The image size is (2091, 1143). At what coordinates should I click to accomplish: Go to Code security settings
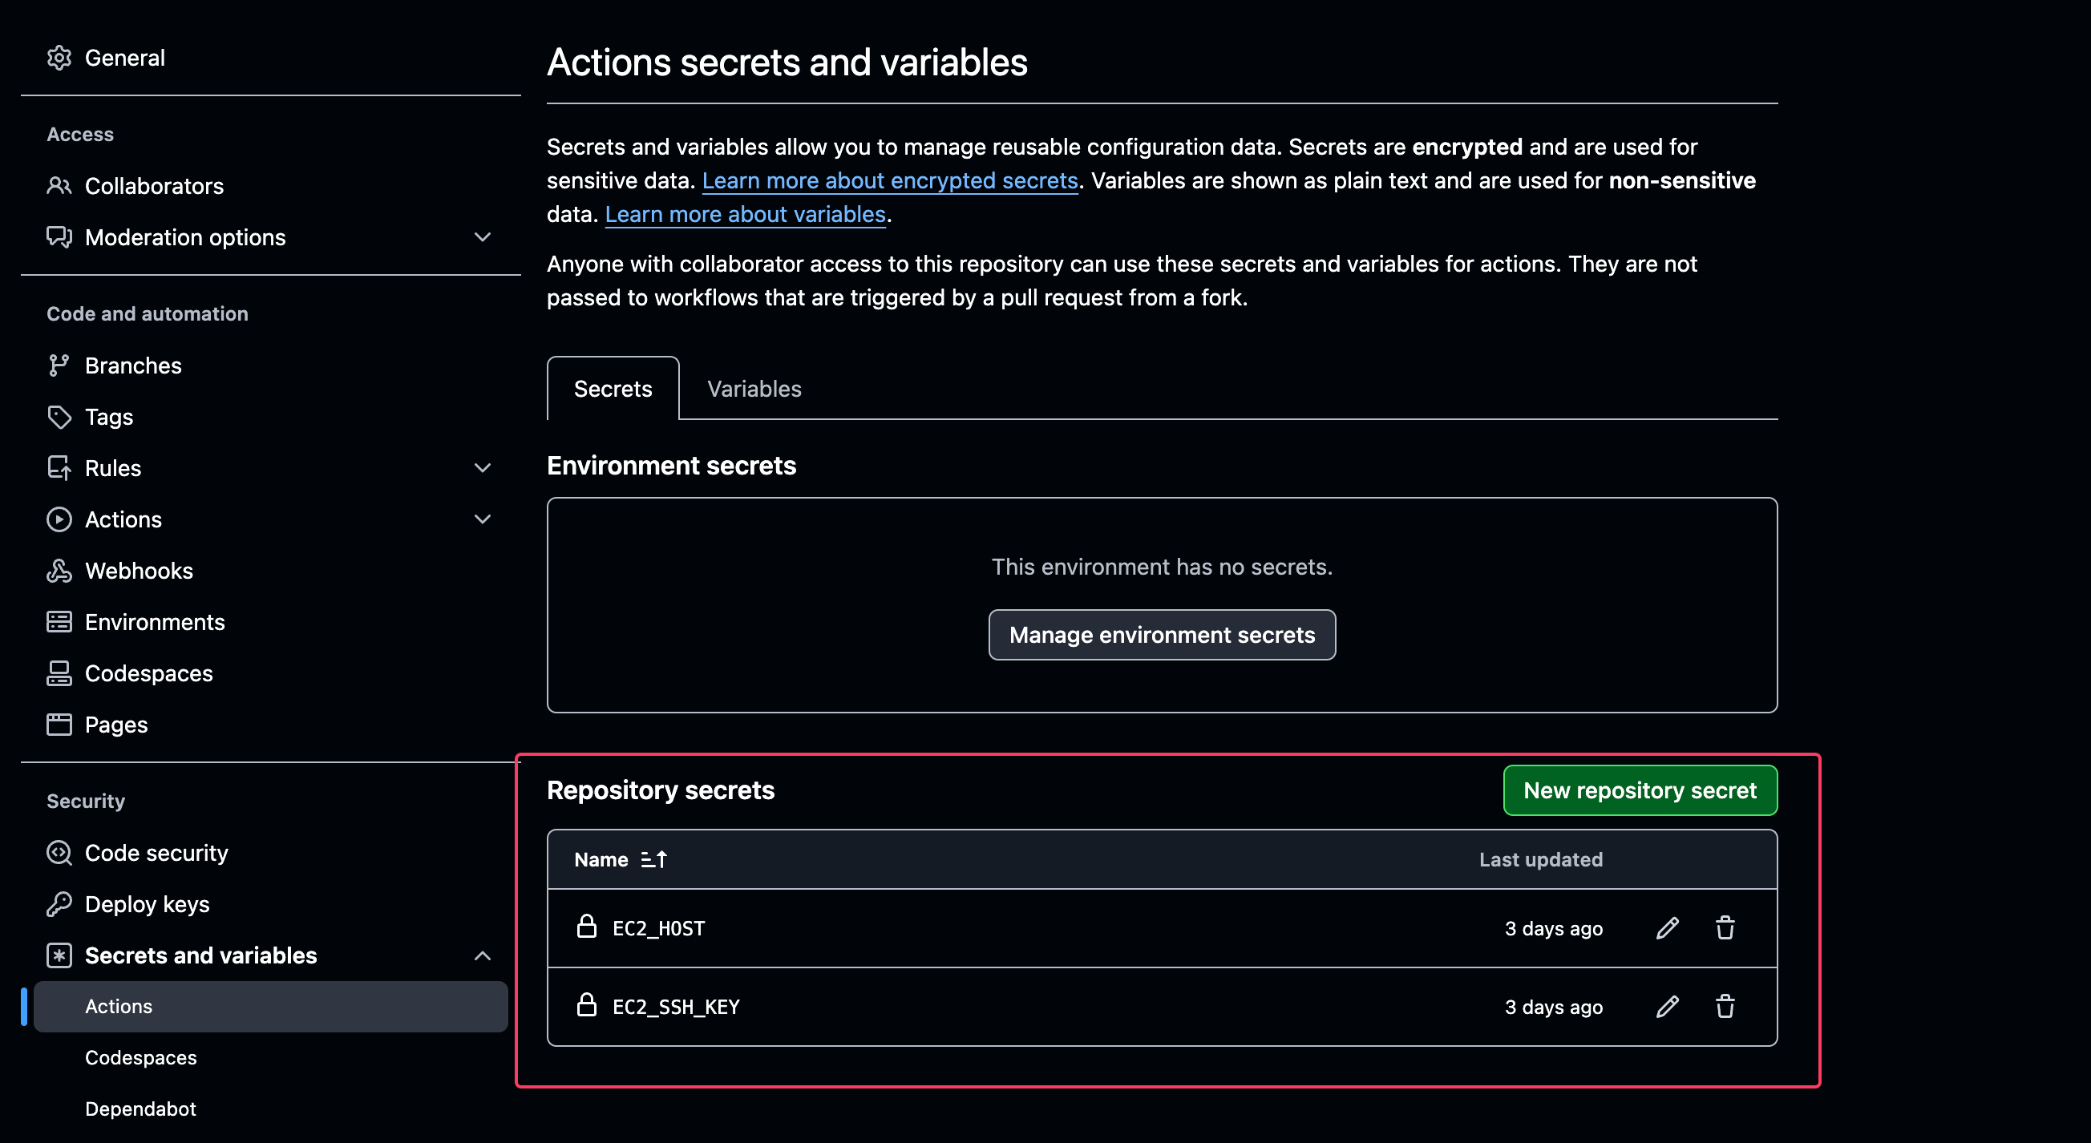tap(156, 854)
